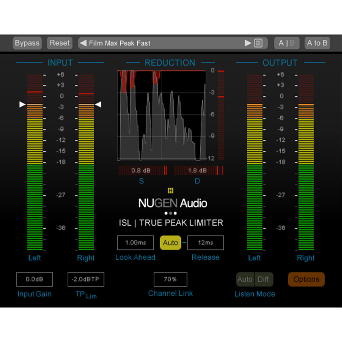Click the Left output level meter
Screen dimensions: 342x342
coord(255,162)
